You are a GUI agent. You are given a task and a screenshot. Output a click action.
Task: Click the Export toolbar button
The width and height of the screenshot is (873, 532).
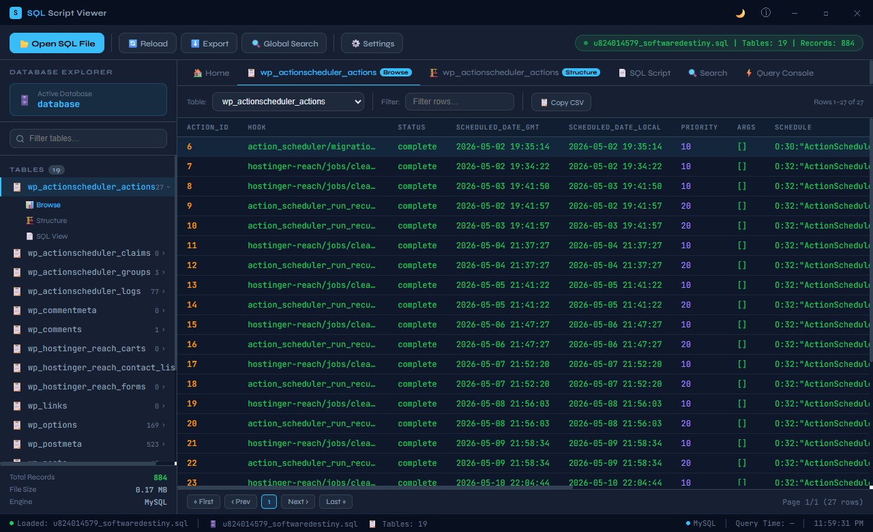[x=209, y=43]
